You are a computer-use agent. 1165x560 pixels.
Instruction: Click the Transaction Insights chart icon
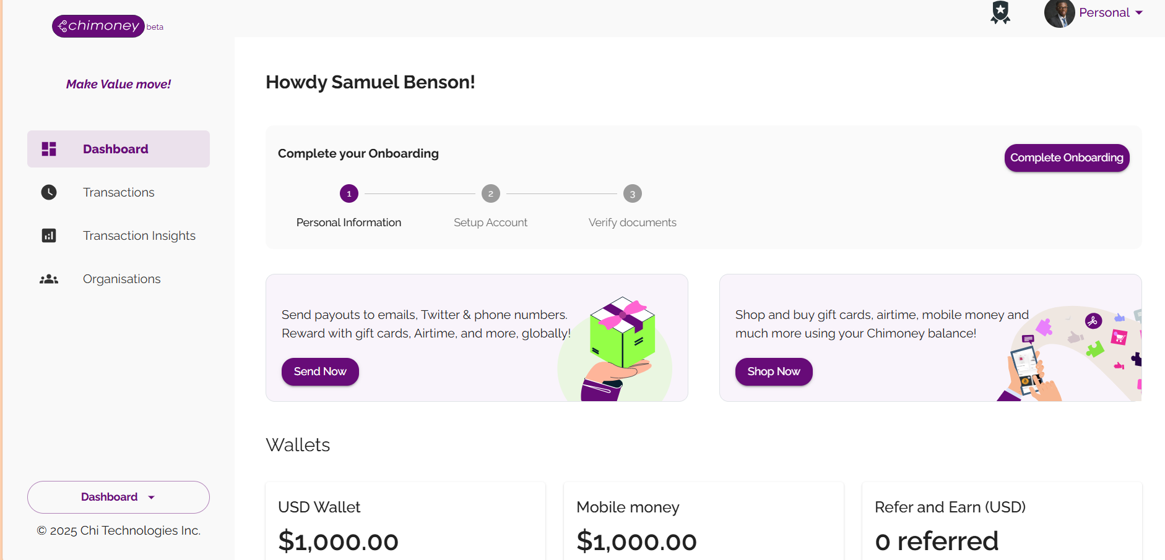tap(49, 235)
